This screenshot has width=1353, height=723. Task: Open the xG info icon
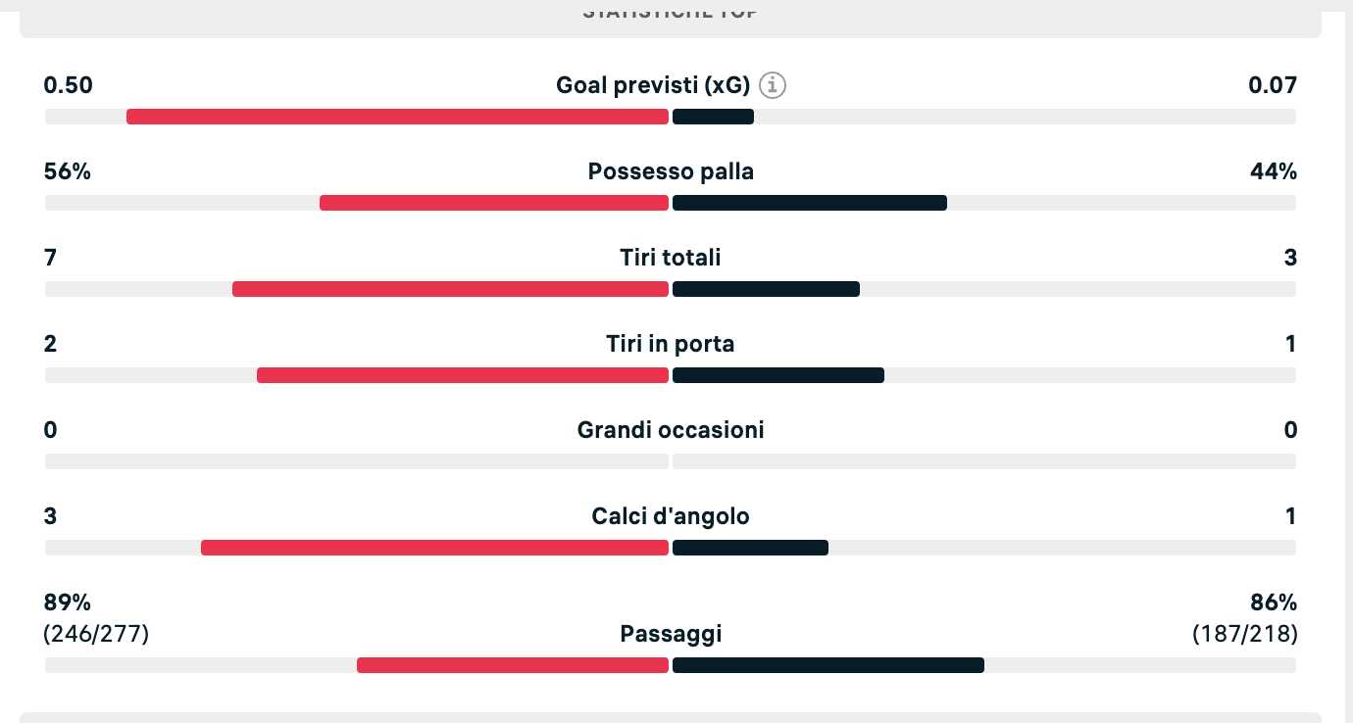click(x=774, y=85)
